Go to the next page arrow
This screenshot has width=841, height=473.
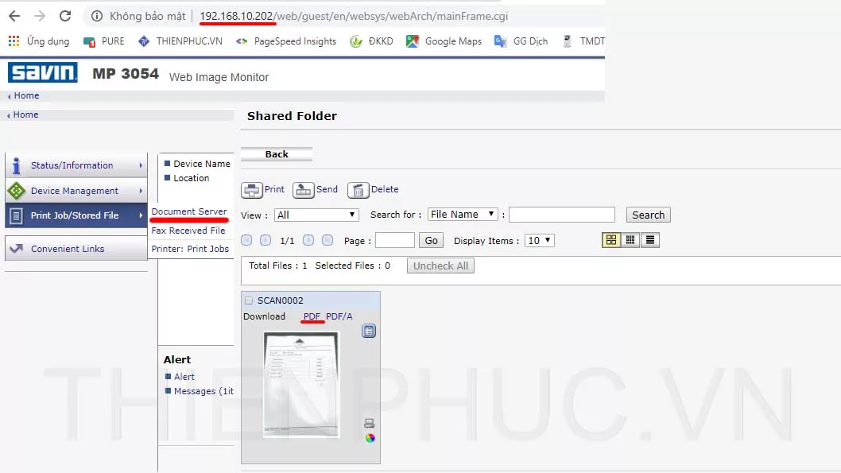[308, 240]
